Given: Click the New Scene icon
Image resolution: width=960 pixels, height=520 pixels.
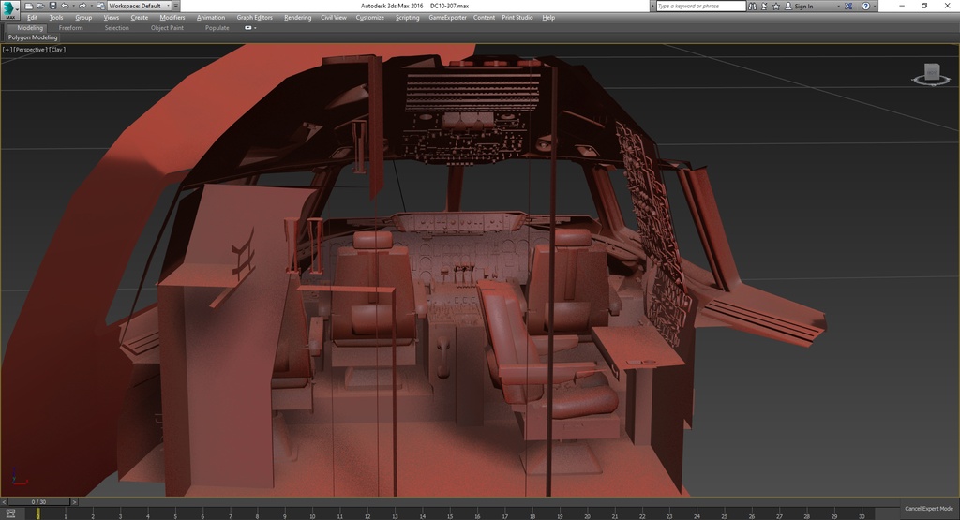Looking at the screenshot, I should 29,6.
